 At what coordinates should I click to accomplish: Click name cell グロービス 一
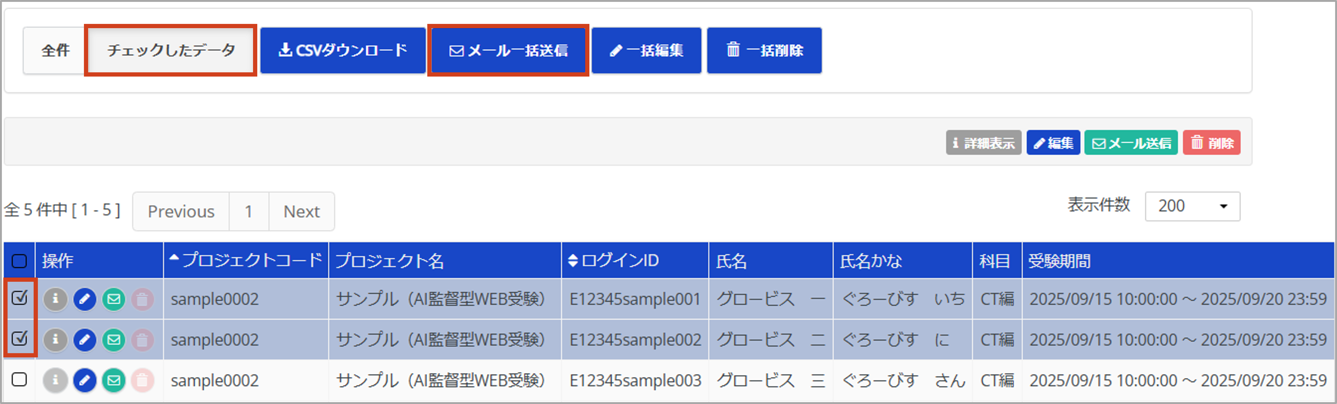tap(771, 299)
